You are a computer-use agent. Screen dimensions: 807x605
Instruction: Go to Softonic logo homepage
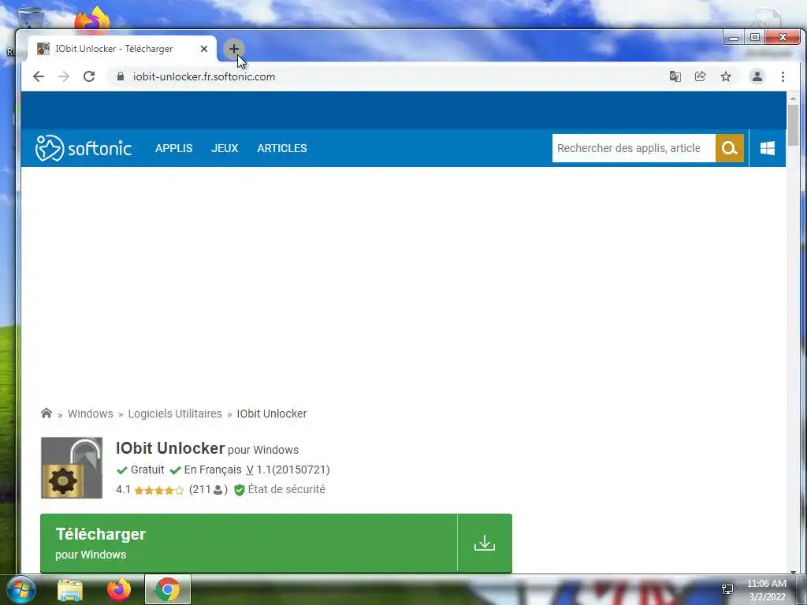tap(84, 148)
